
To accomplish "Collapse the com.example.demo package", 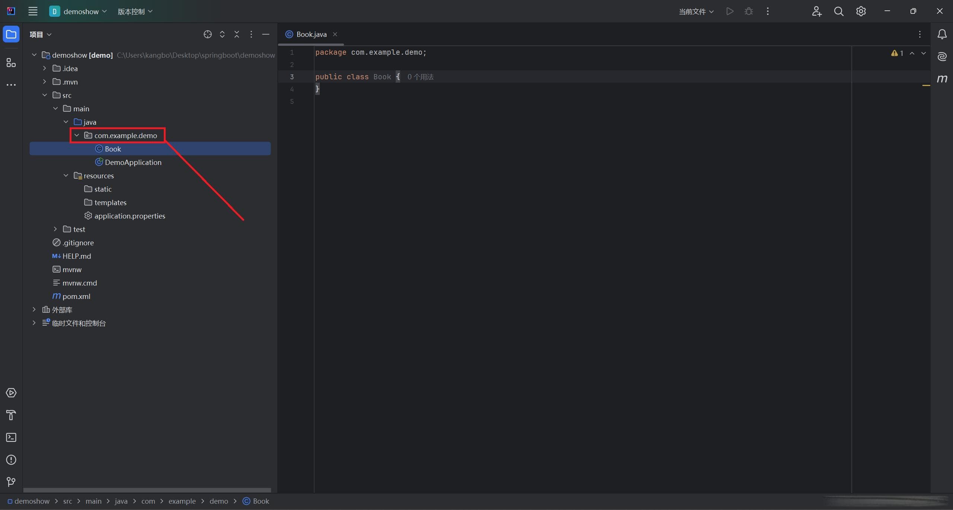I will (x=77, y=135).
